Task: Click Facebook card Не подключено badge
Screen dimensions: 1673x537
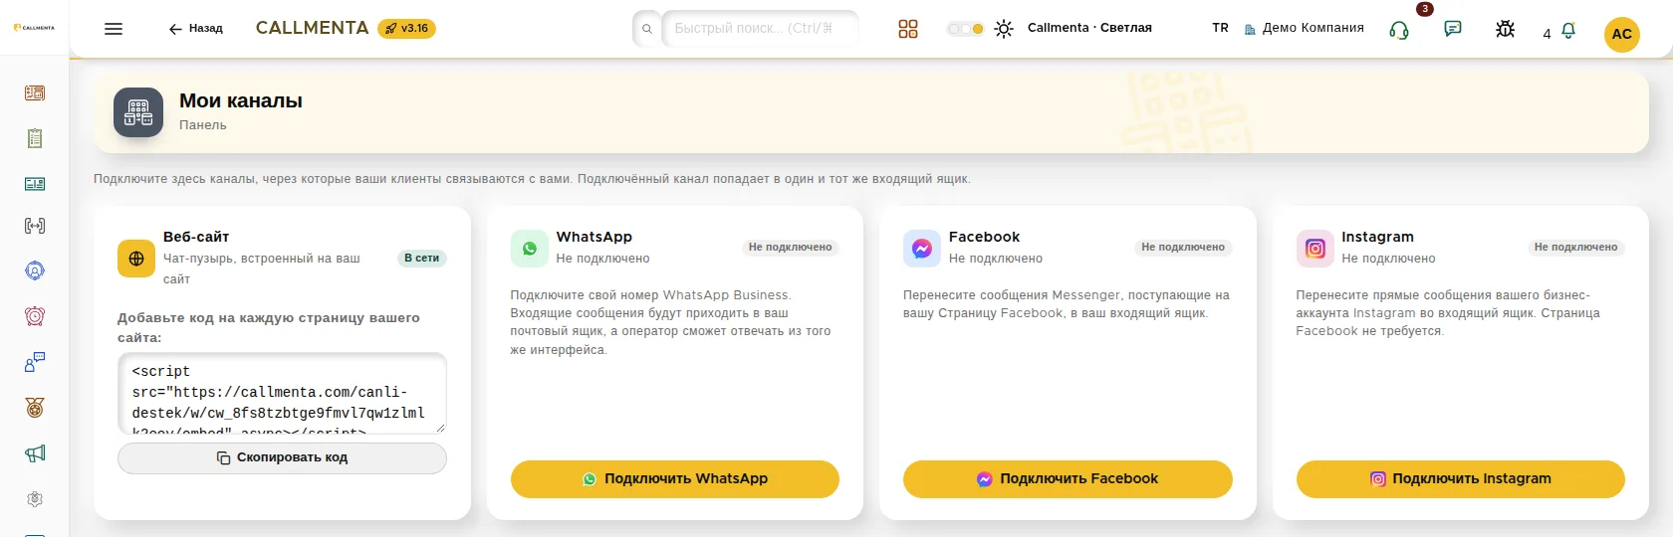Action: (1183, 247)
